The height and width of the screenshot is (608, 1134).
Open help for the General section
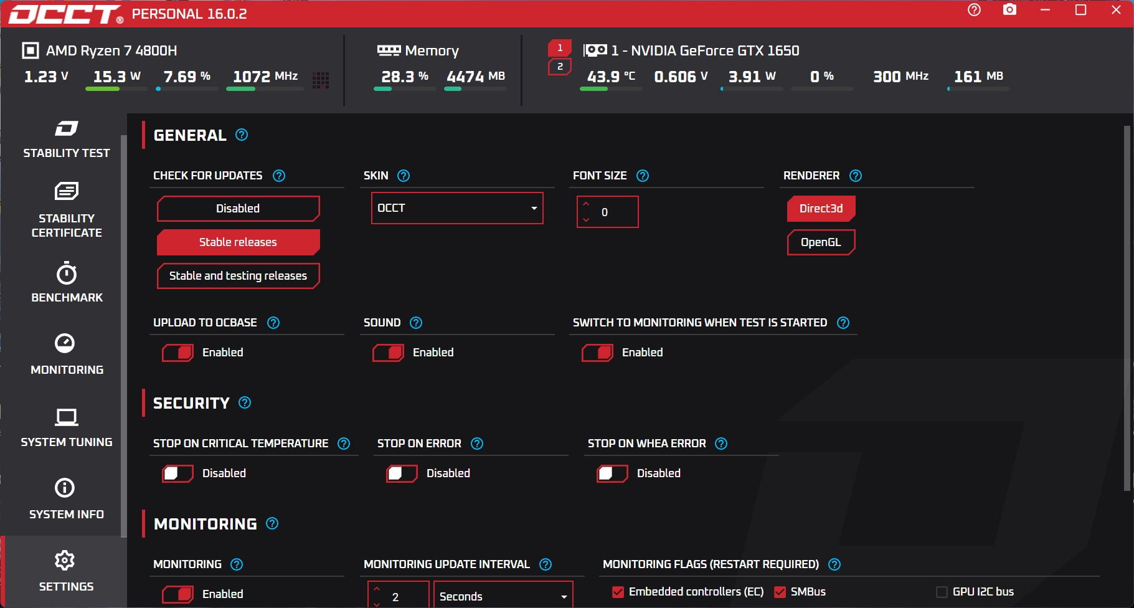click(242, 135)
